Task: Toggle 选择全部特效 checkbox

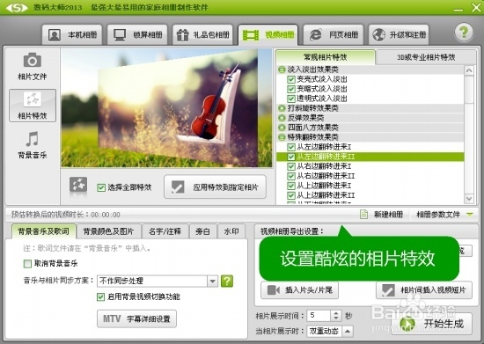Action: tap(101, 187)
